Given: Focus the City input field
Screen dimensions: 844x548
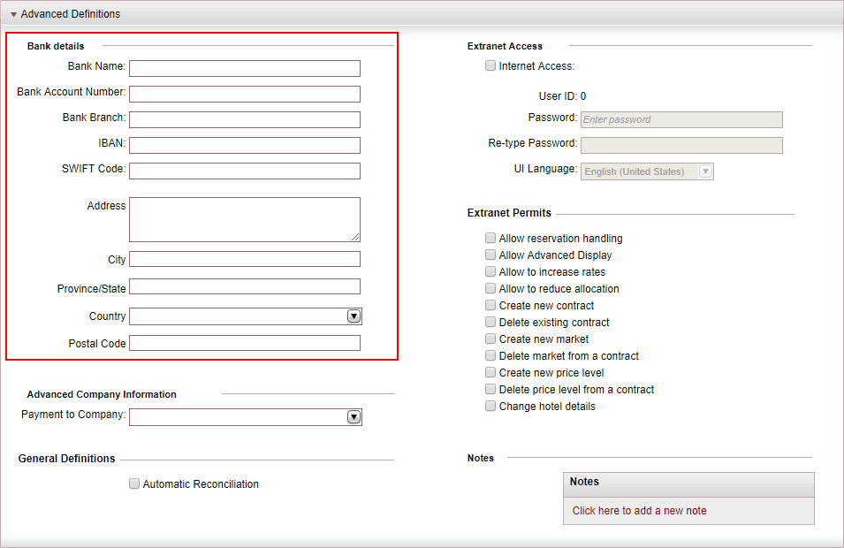Looking at the screenshot, I should click(x=245, y=259).
